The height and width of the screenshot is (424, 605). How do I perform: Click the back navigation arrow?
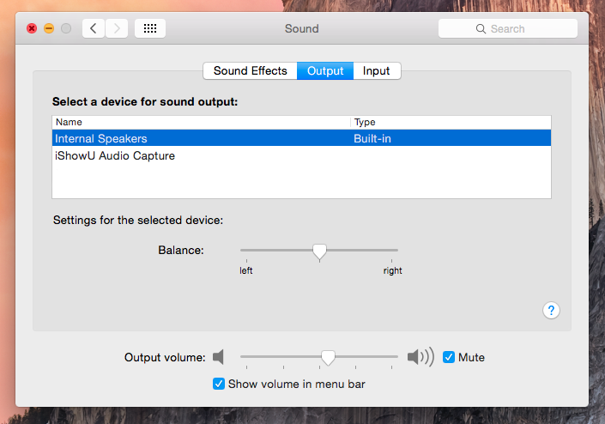[94, 28]
